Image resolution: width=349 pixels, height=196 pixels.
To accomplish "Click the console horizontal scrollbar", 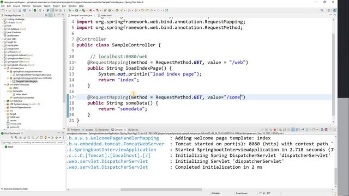I will (161, 189).
